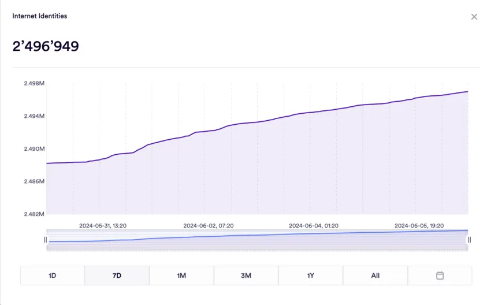Image resolution: width=491 pixels, height=305 pixels.
Task: Switch to the 7D time range
Action: pyautogui.click(x=117, y=276)
